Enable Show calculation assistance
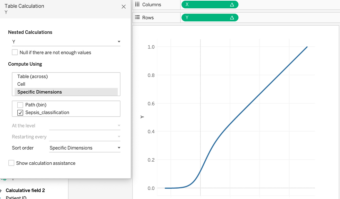The width and height of the screenshot is (340, 199). pyautogui.click(x=11, y=163)
